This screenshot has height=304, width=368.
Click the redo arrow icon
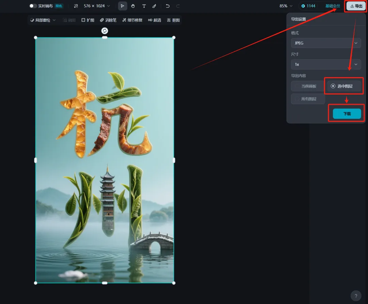click(x=178, y=6)
